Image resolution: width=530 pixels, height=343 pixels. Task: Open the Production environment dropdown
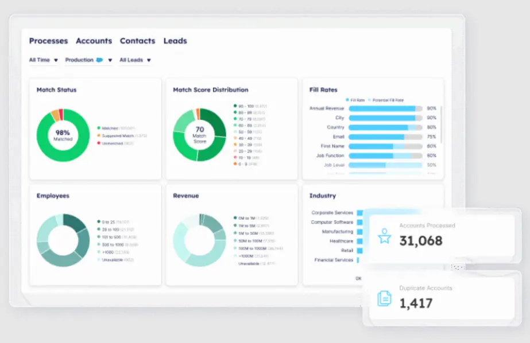[x=88, y=60]
